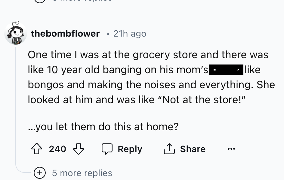Screen dimensions: 284x180
Task: Click the line "...you let them do this at home?"
Action: 103,127
